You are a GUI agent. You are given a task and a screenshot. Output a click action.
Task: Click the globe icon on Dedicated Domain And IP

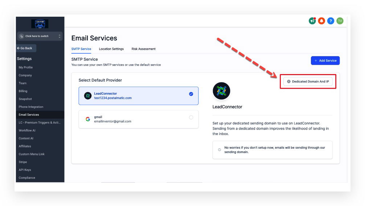coord(289,82)
